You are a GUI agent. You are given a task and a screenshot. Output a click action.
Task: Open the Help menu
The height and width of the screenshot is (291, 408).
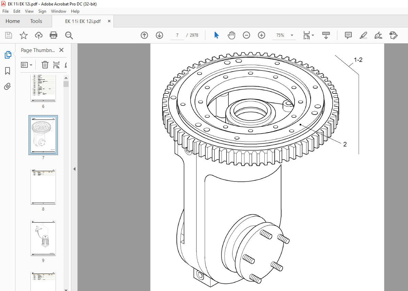(x=75, y=11)
